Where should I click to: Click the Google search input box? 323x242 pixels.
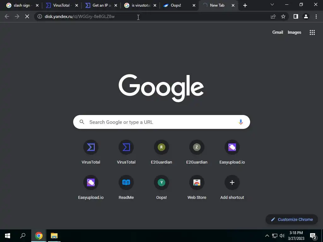161,122
